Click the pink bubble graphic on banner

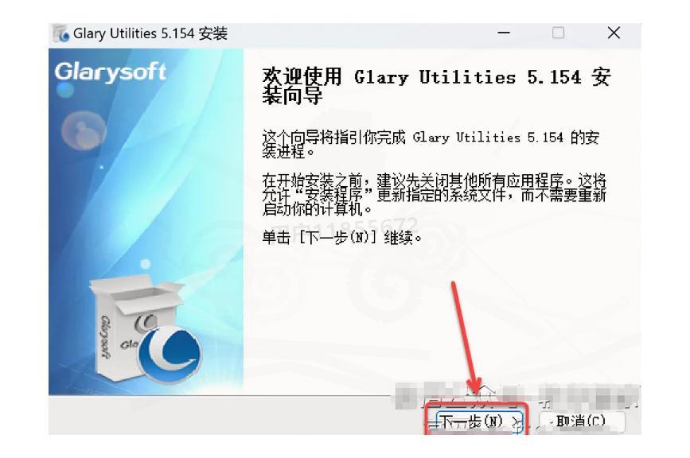tap(84, 130)
